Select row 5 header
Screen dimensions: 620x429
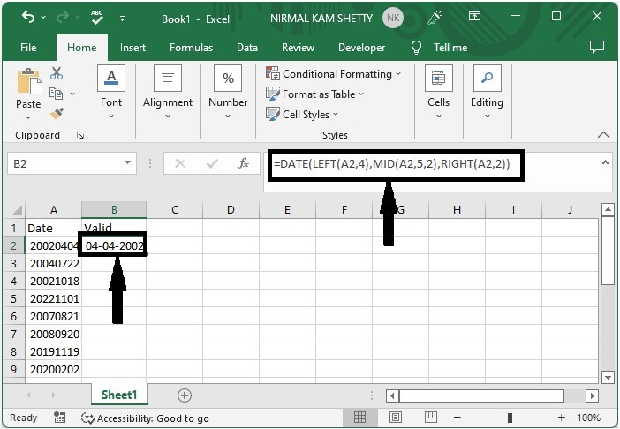(x=14, y=298)
